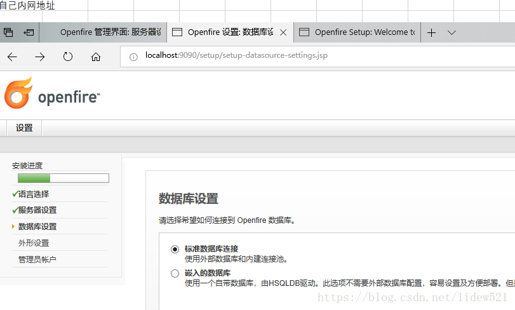Screen dimensions: 515x310
Task: Open the site information icon in address bar
Action: [x=133, y=57]
